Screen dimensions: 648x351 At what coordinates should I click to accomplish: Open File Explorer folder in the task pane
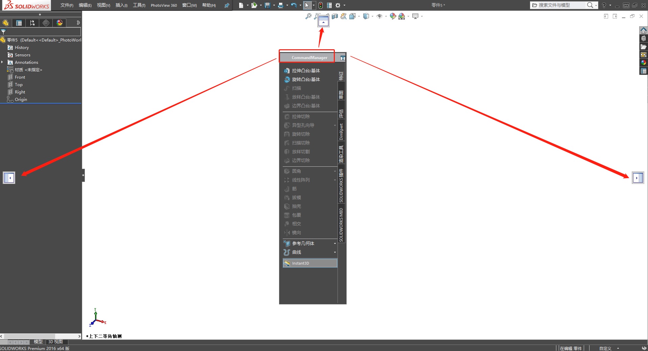[x=643, y=47]
